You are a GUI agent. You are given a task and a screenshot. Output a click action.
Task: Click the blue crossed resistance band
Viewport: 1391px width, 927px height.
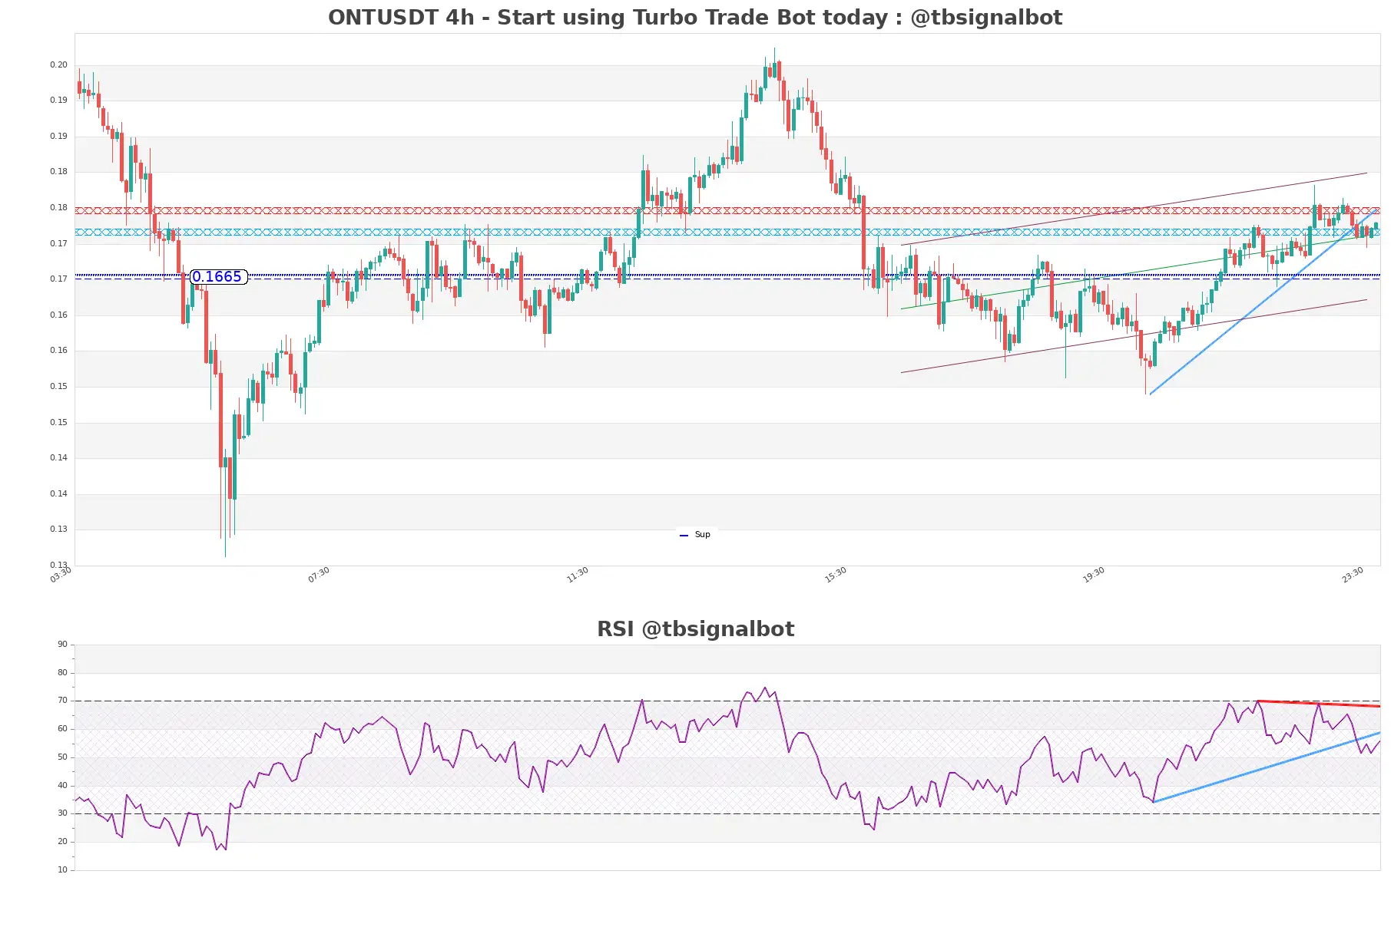[727, 232]
